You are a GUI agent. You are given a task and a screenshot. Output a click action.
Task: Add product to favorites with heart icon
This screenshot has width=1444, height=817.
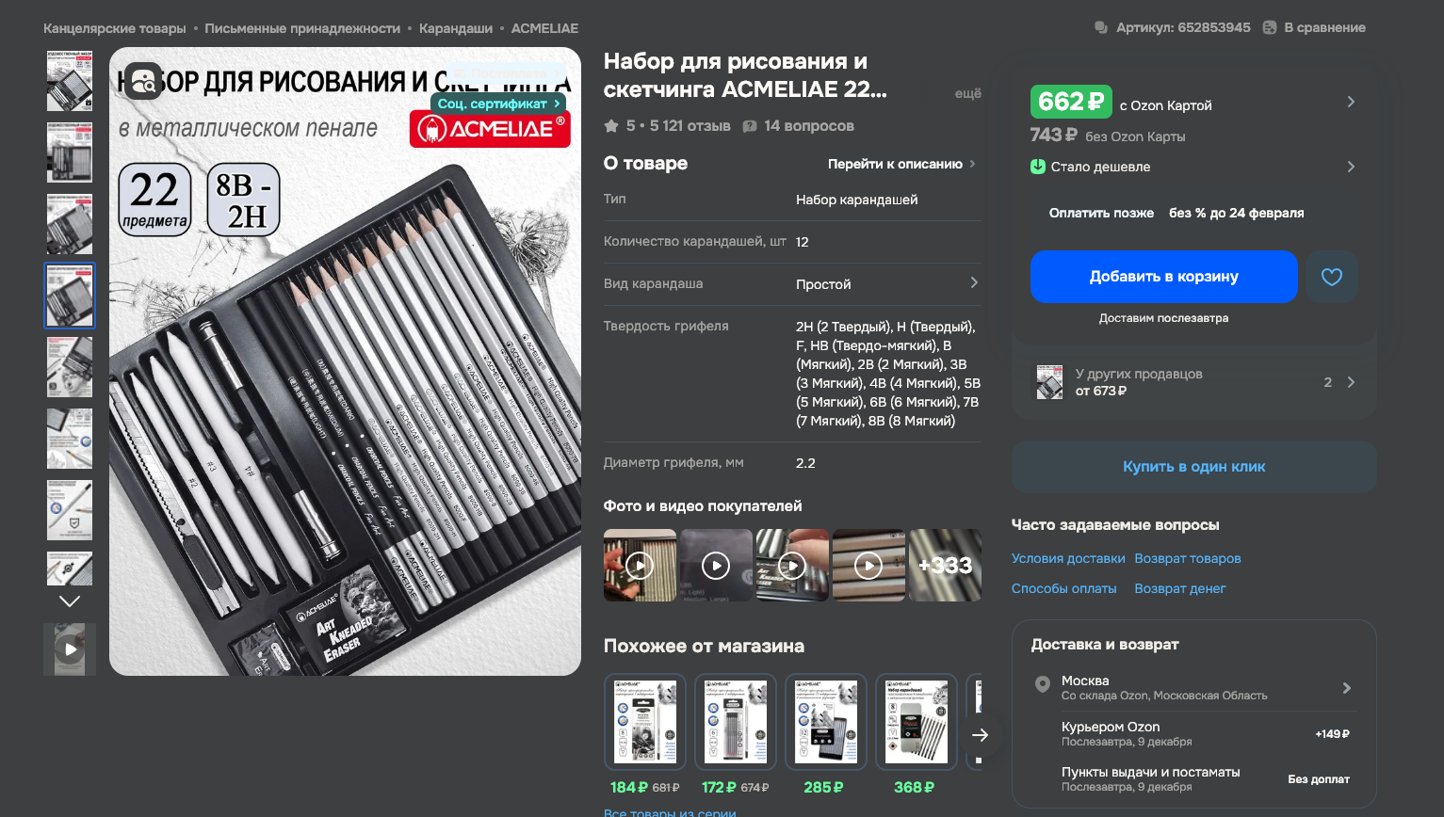coord(1332,277)
